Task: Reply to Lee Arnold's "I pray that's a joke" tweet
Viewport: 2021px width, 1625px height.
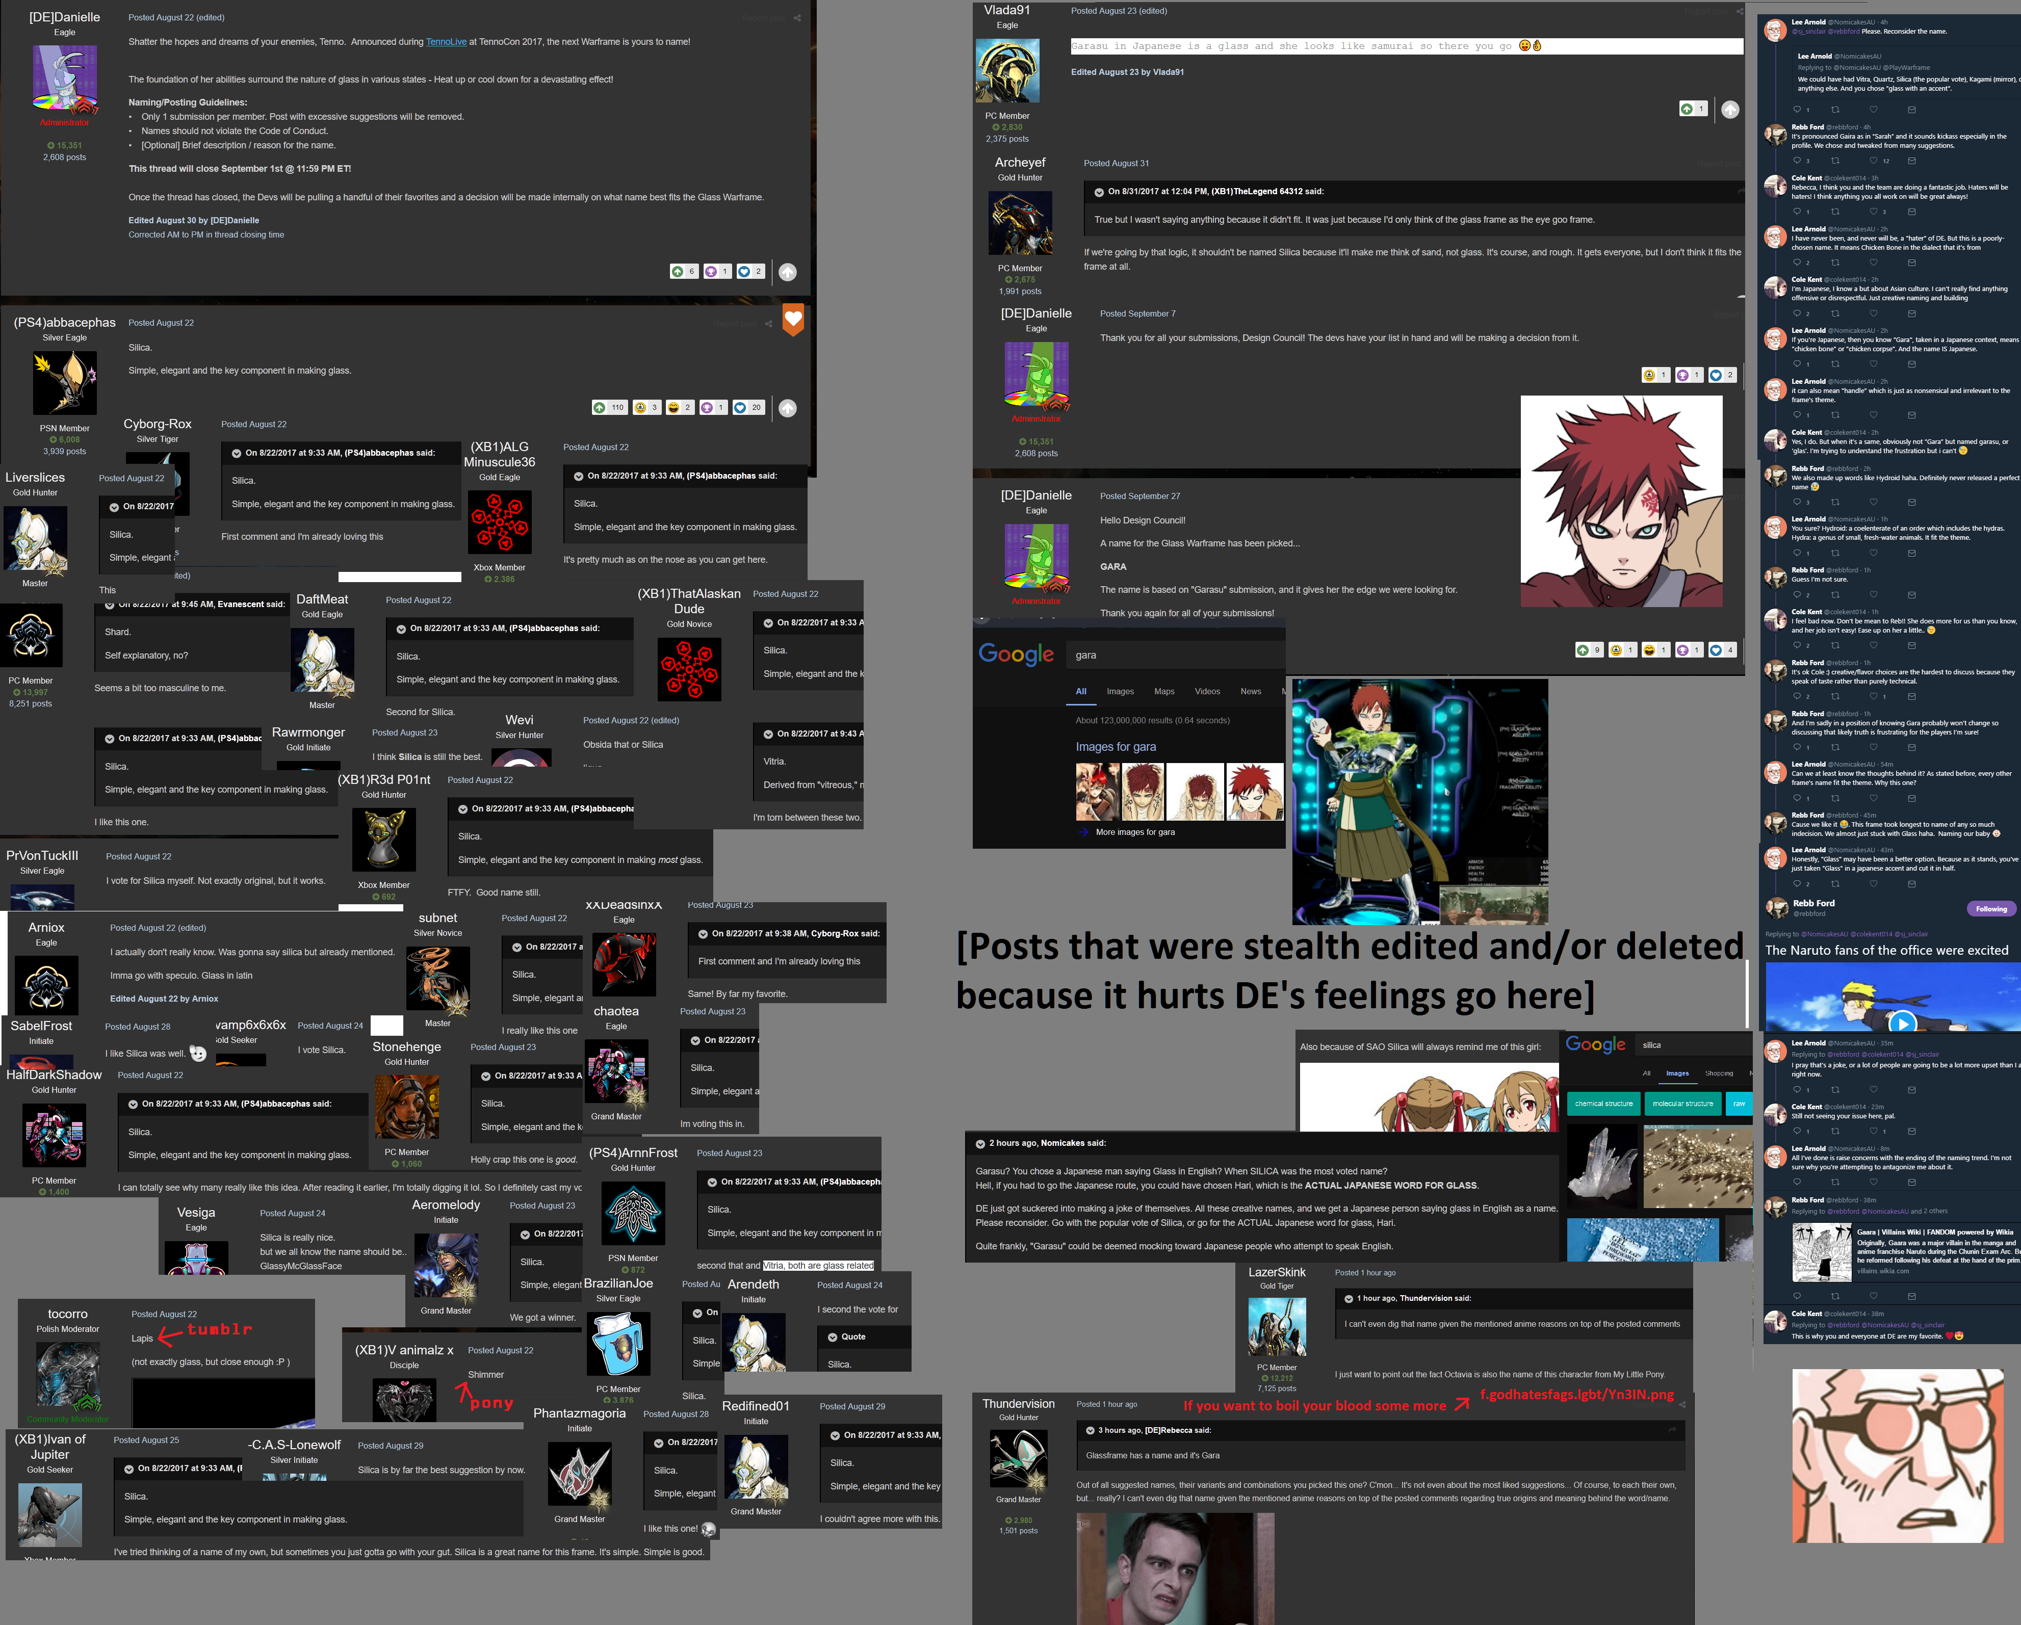Action: click(1797, 1089)
